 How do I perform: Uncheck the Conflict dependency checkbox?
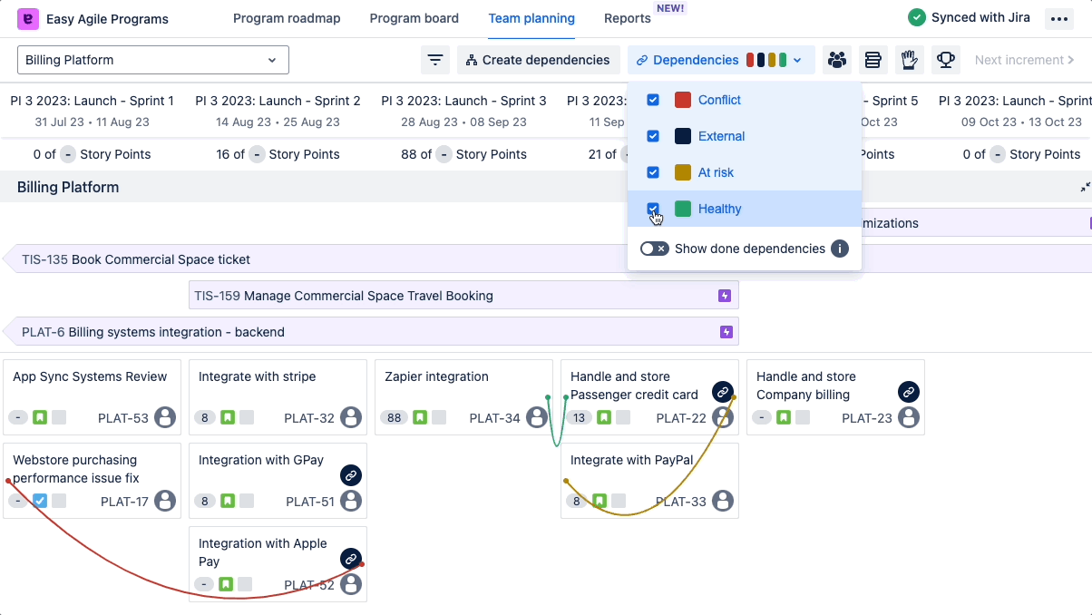(x=653, y=100)
